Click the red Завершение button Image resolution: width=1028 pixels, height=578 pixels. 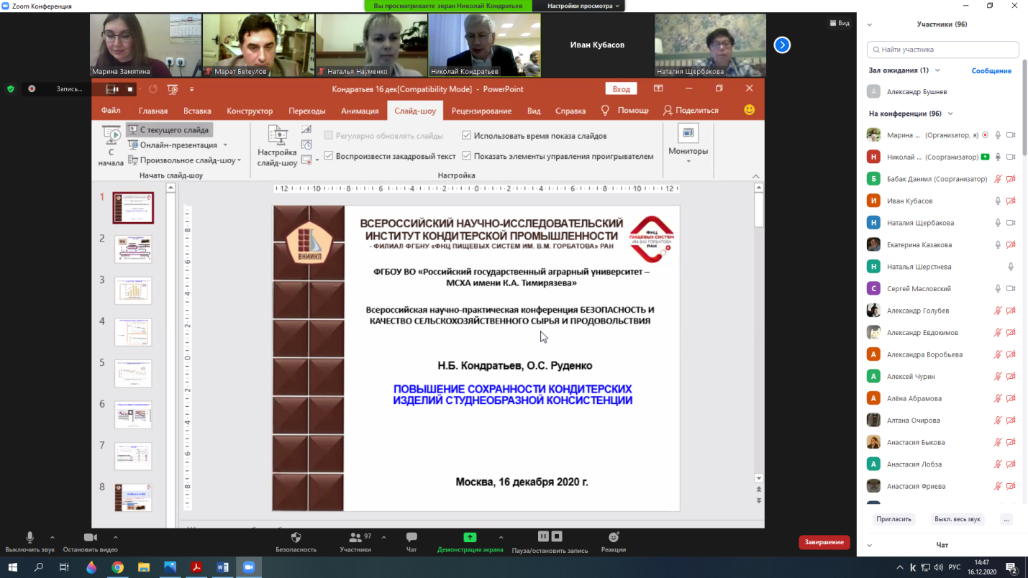pos(824,542)
